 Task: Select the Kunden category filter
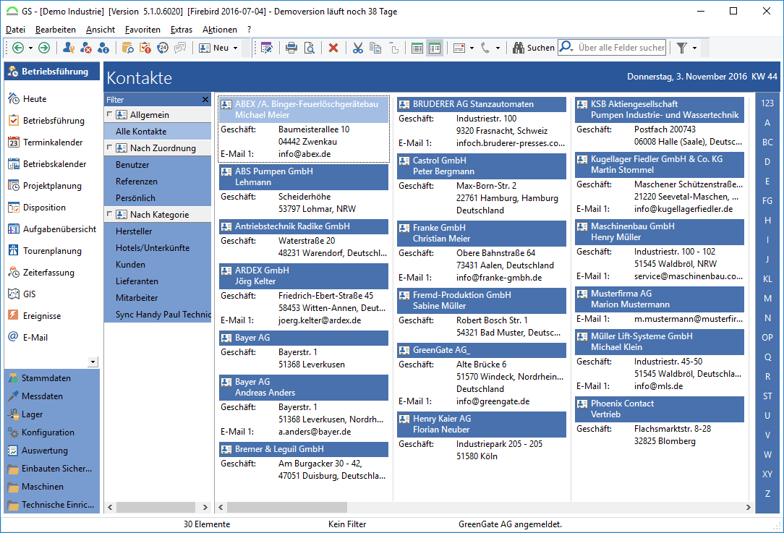click(158, 264)
